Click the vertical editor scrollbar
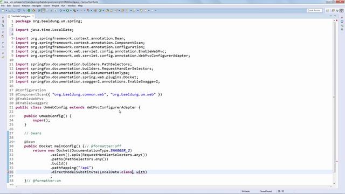This screenshot has height=194, width=345. point(334,97)
